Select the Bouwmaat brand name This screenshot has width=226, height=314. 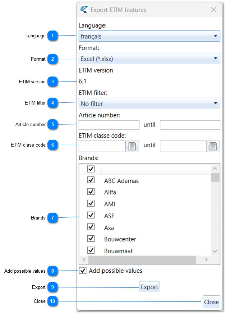coord(119,251)
